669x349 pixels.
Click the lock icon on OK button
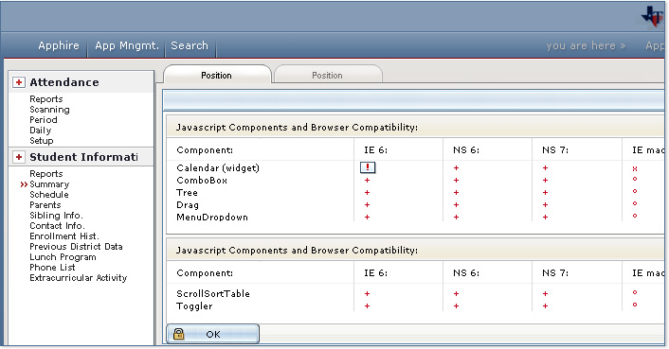179,334
